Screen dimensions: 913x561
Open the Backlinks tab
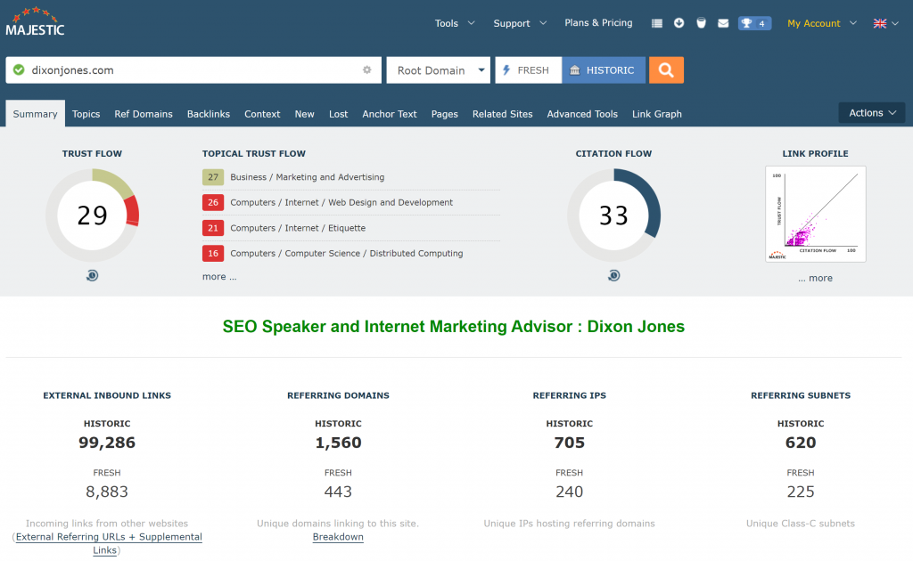coord(209,114)
